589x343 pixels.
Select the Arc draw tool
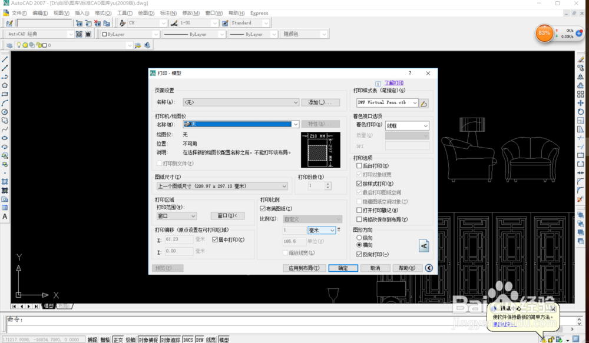(x=5, y=103)
